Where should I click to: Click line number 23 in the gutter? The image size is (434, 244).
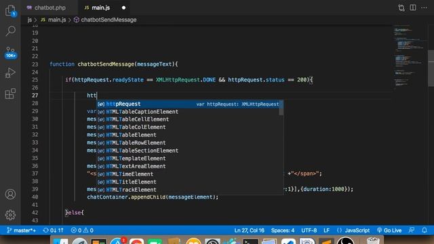pos(35,64)
